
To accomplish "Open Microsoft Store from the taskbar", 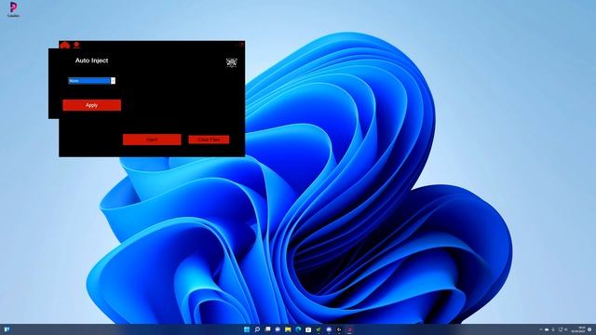I will click(x=308, y=329).
